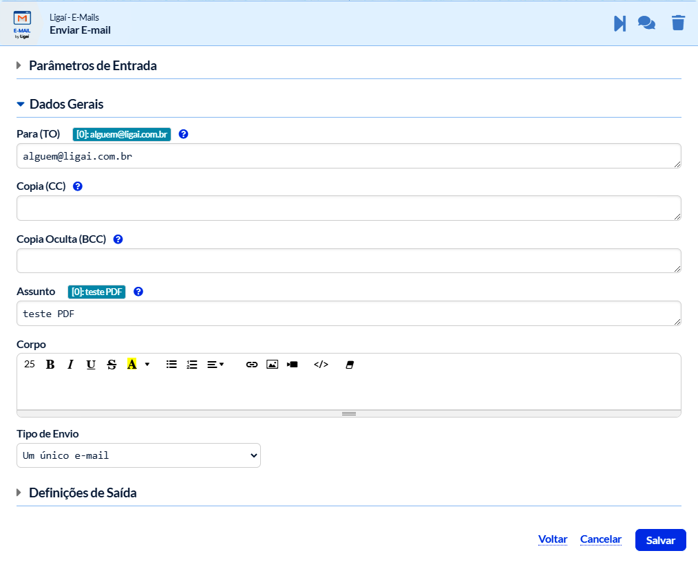Click the Para (TO) field resize grip
The width and height of the screenshot is (698, 562).
677,164
